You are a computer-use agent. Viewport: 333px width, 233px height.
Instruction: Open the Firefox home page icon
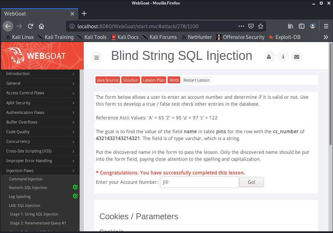click(41, 26)
